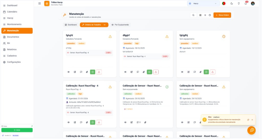This screenshot has height=139, width=262.
Task: Open notifications bell
Action: [x=246, y=4]
